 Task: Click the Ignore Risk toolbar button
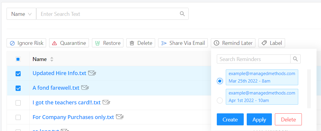coord(26,43)
